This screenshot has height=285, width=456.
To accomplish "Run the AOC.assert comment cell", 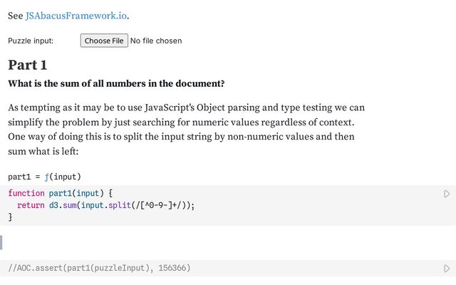I will click(446, 269).
